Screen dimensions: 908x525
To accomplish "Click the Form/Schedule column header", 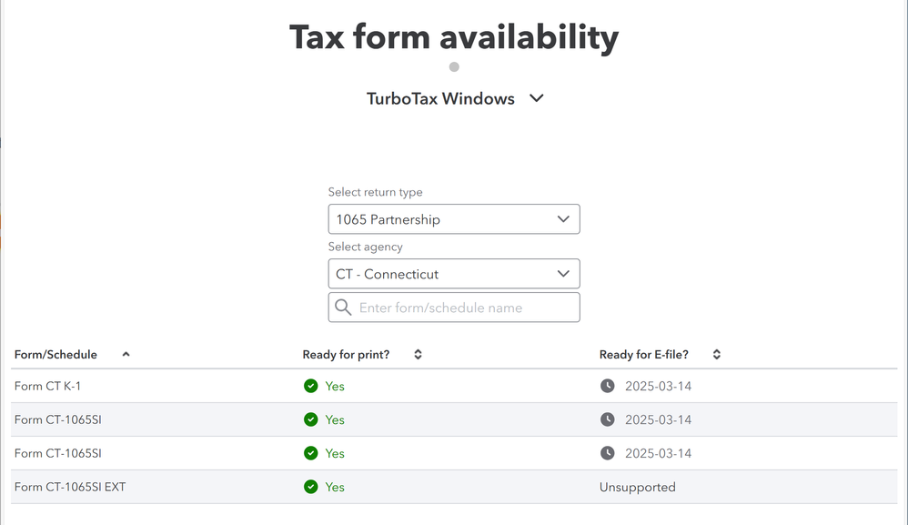I will pos(55,354).
